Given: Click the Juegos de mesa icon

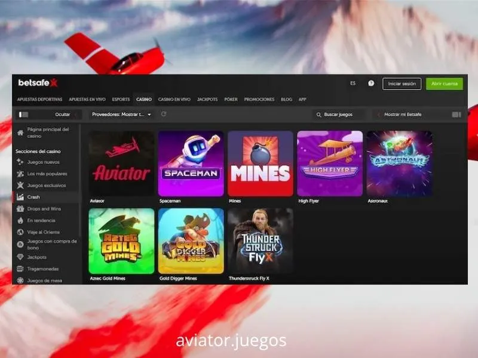Looking at the screenshot, I should coord(20,280).
